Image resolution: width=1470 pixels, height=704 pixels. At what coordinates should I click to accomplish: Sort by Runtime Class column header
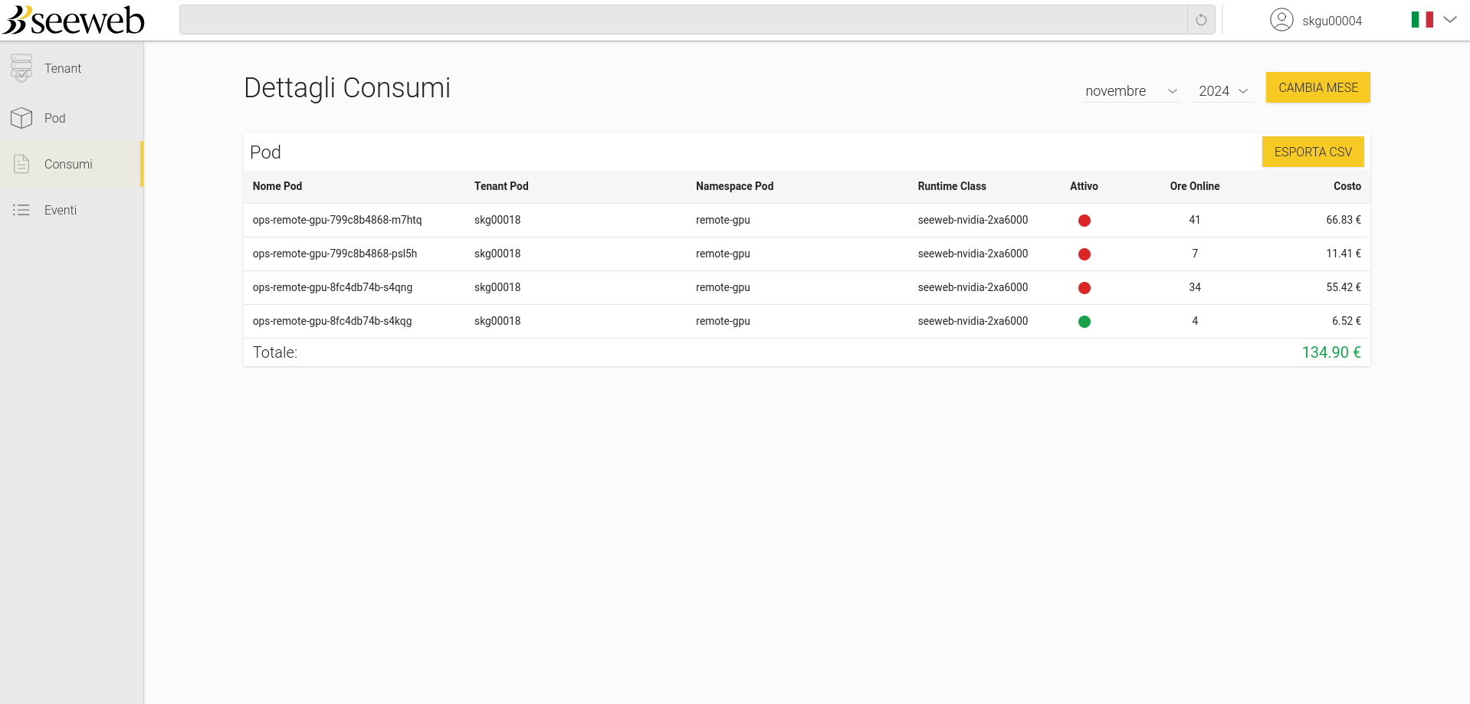952,186
